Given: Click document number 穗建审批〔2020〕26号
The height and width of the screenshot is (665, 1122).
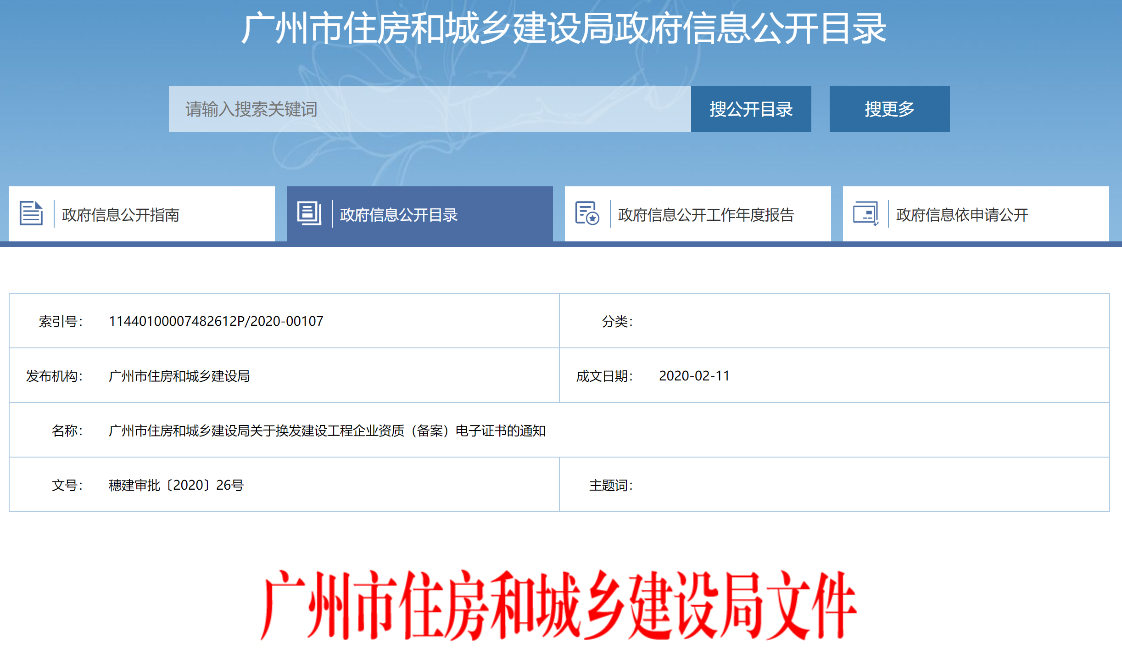Looking at the screenshot, I should coord(176,485).
